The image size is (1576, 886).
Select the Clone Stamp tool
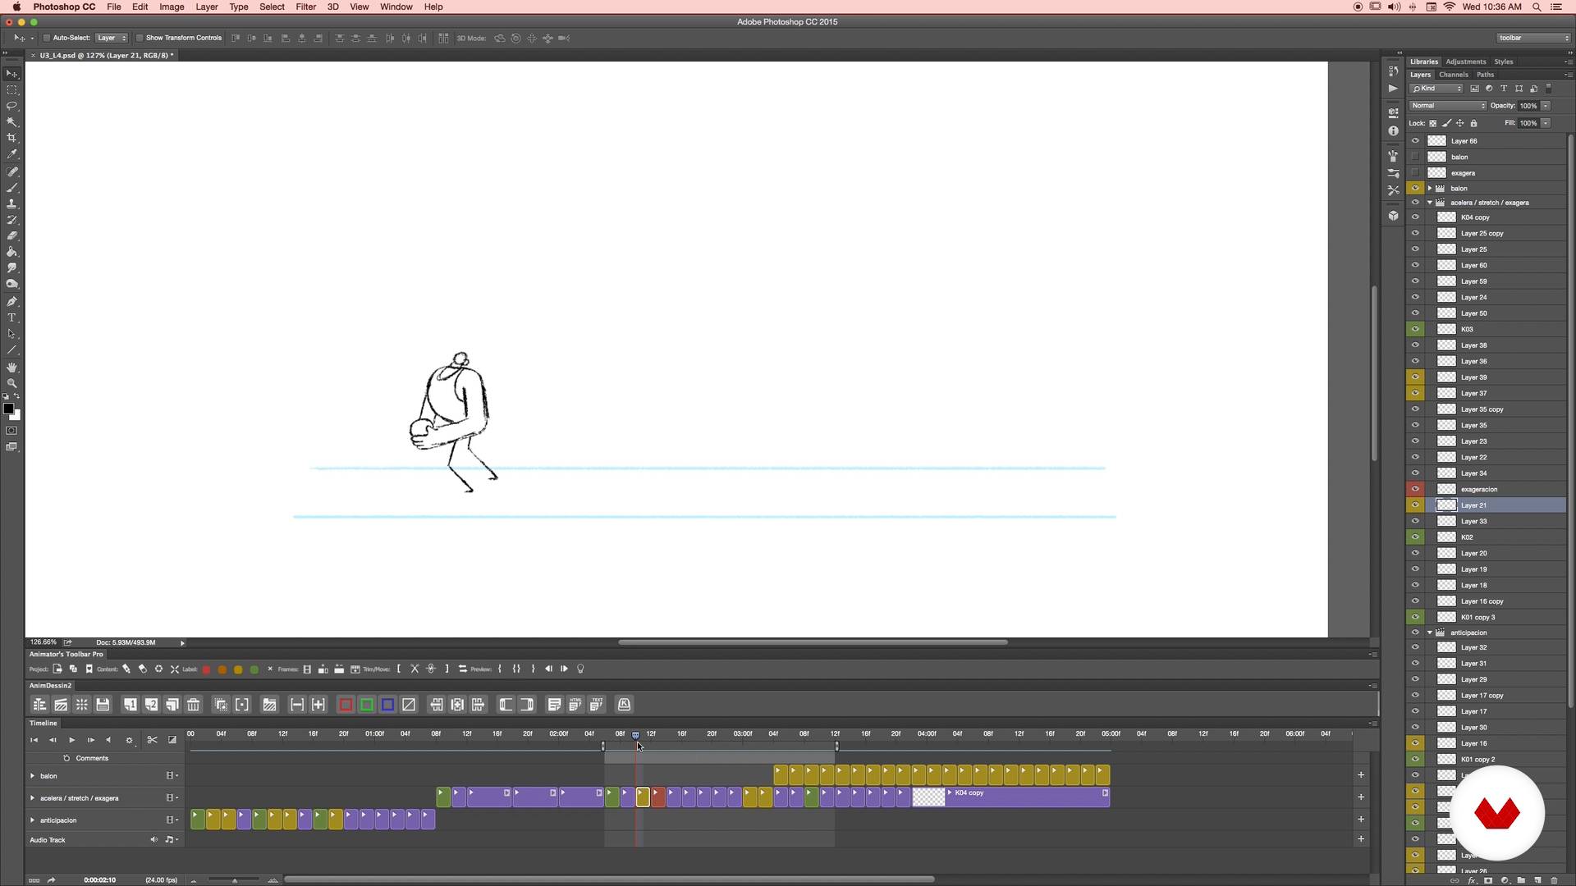(12, 203)
